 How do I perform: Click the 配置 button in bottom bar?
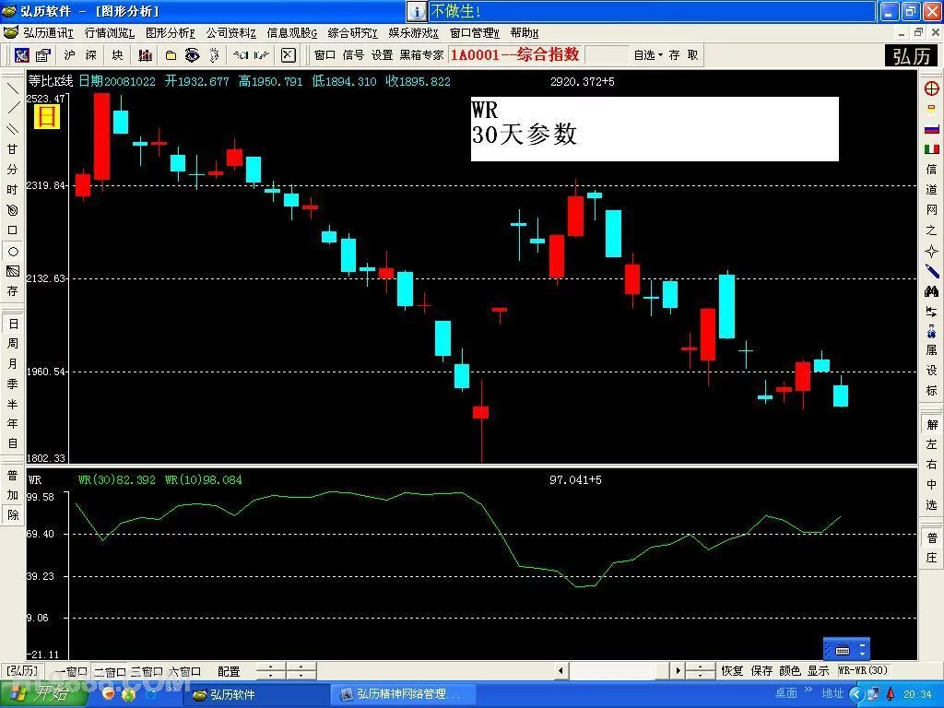229,671
